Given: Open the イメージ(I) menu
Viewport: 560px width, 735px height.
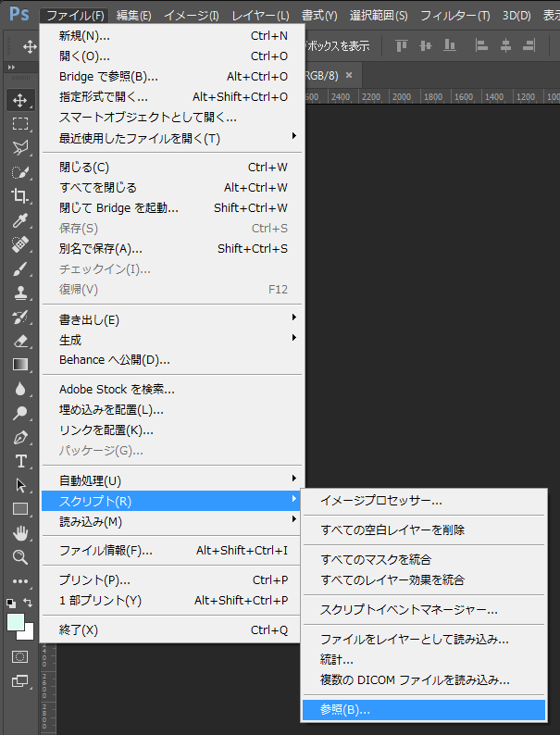Looking at the screenshot, I should [x=192, y=16].
